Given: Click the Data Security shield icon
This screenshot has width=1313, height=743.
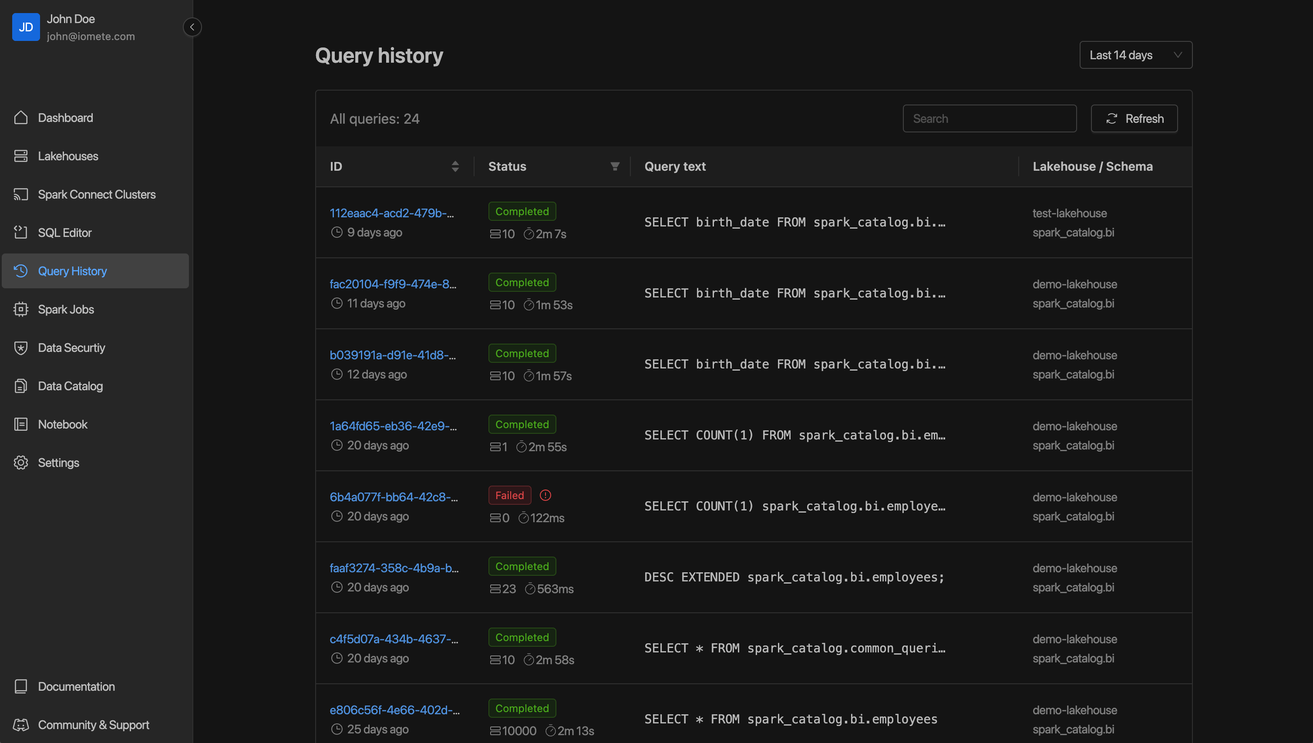Looking at the screenshot, I should pyautogui.click(x=21, y=348).
